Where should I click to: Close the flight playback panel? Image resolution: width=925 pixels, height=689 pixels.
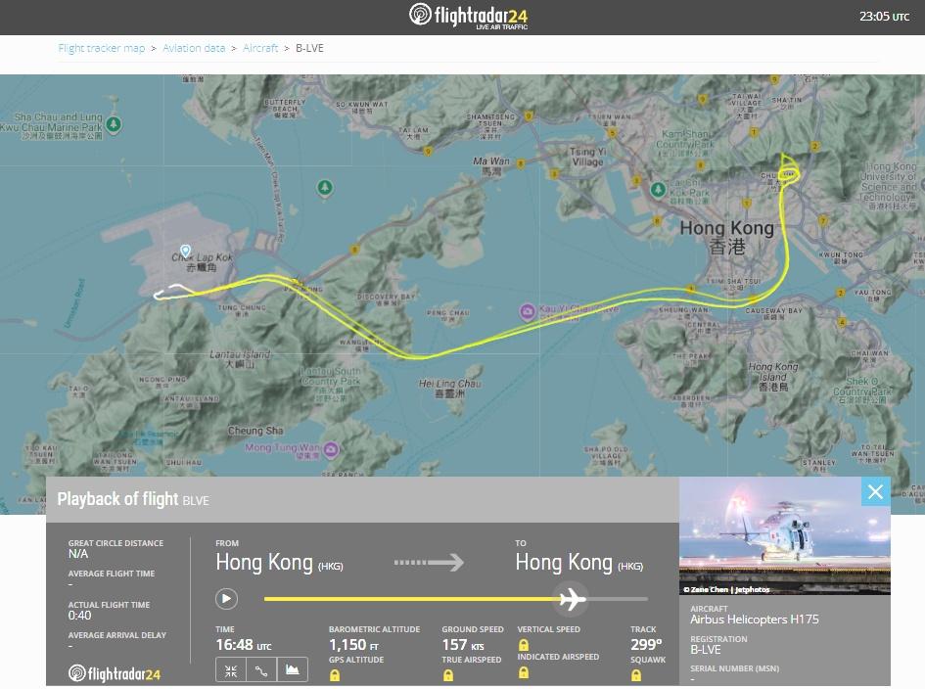click(x=875, y=492)
